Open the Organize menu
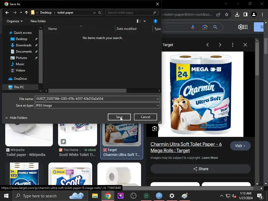 (15, 21)
